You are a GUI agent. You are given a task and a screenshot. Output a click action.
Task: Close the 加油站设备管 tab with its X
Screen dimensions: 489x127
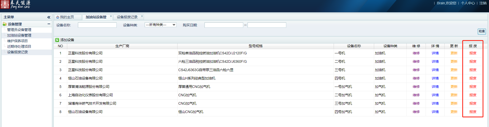coord(111,16)
